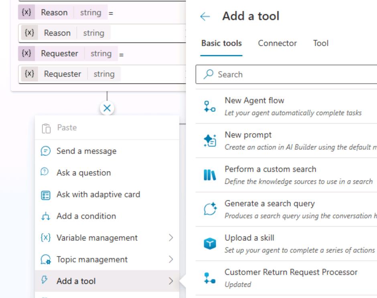Click the Ask a question icon
Screen dimensions: 377x298
[45, 172]
